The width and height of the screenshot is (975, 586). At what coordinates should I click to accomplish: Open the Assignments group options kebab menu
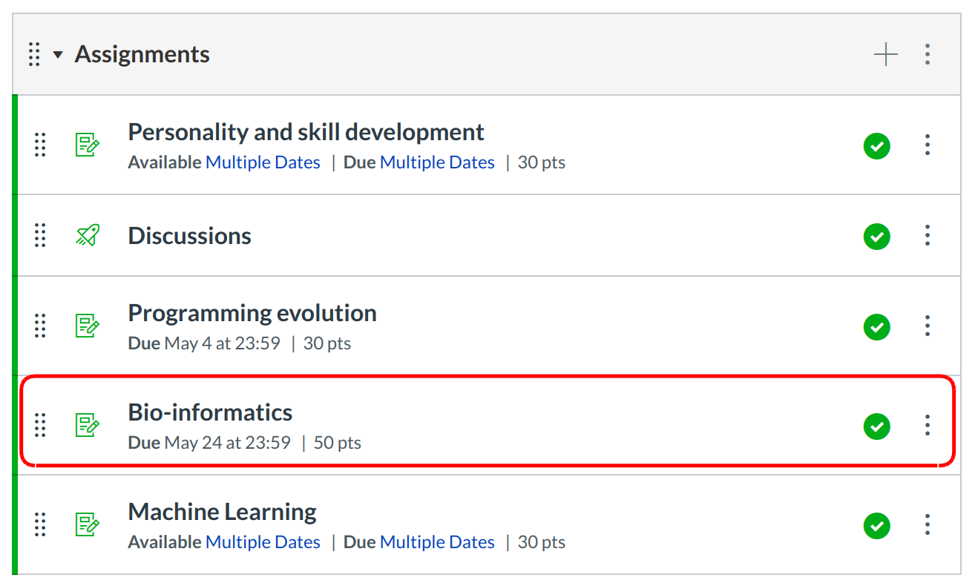(927, 54)
